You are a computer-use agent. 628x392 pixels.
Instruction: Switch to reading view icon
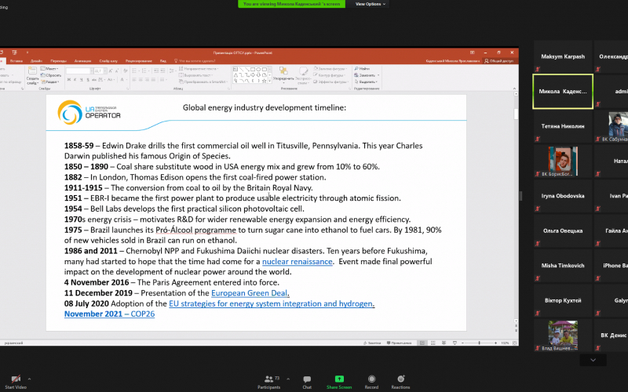pos(444,343)
